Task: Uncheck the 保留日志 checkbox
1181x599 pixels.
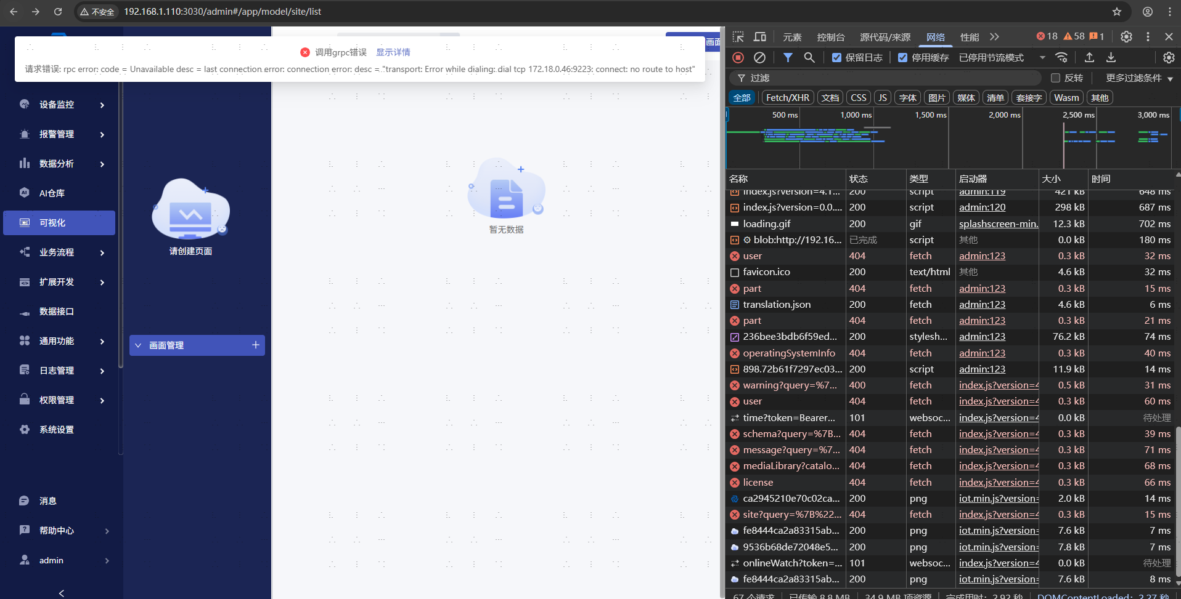Action: pos(836,58)
